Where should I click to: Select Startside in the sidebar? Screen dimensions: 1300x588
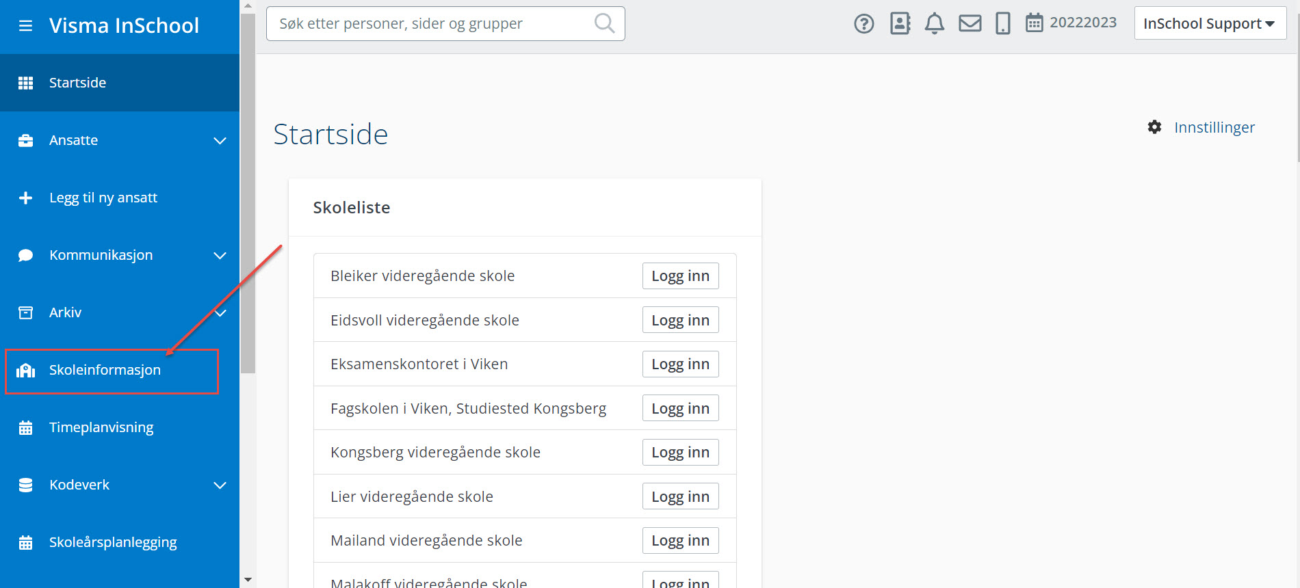tap(120, 83)
